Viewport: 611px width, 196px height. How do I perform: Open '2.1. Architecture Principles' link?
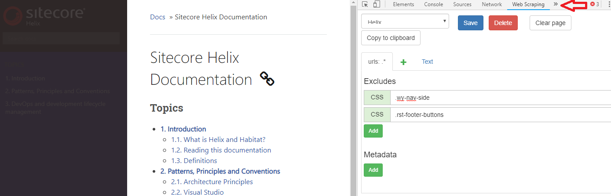tap(212, 182)
